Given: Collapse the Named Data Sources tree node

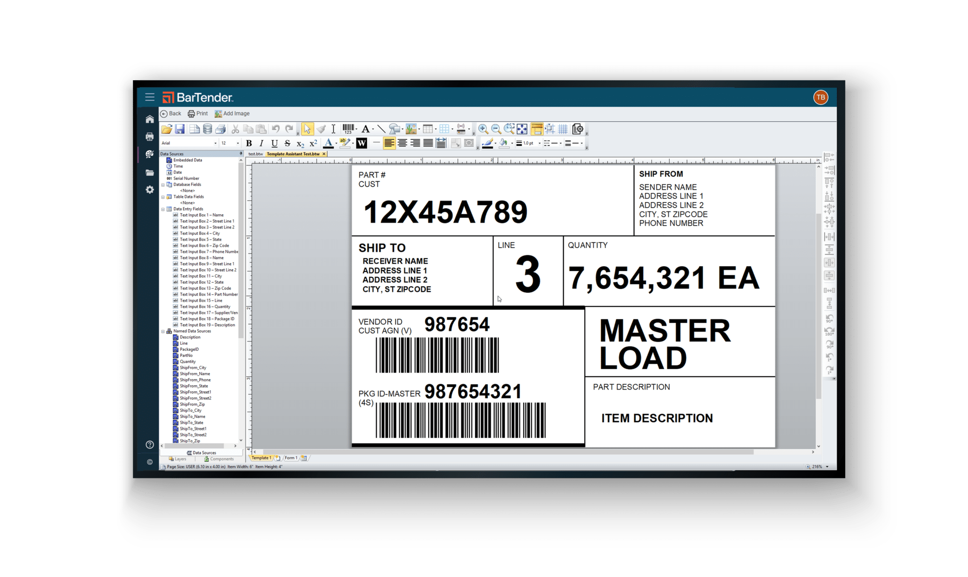Looking at the screenshot, I should pyautogui.click(x=163, y=331).
